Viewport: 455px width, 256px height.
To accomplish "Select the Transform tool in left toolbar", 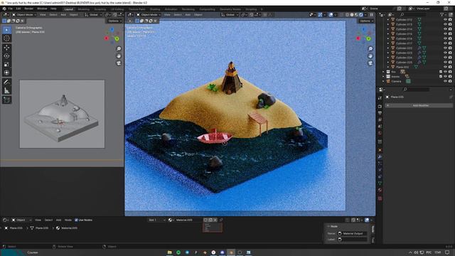I will 6,73.
